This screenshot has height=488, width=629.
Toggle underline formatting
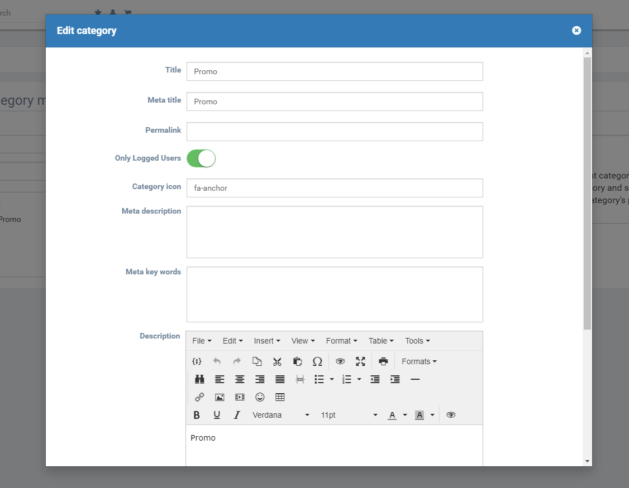click(217, 415)
